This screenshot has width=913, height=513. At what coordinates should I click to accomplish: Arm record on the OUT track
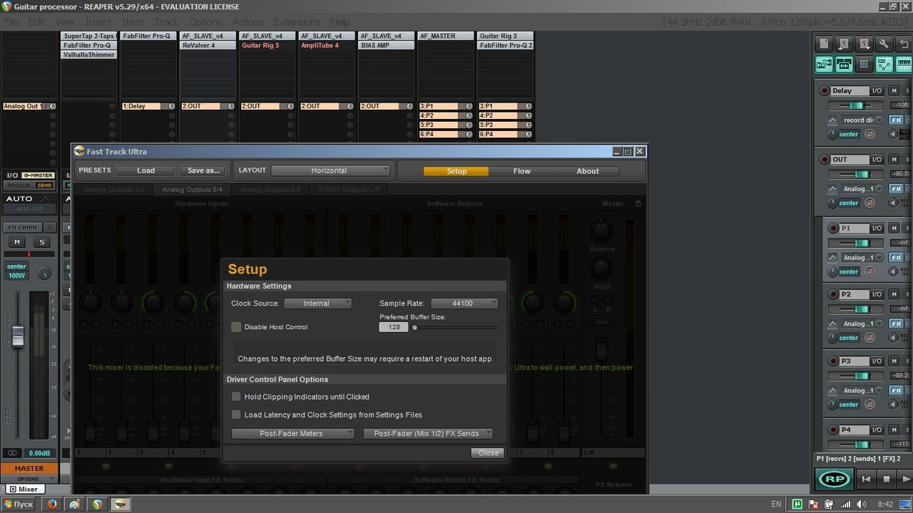(825, 160)
